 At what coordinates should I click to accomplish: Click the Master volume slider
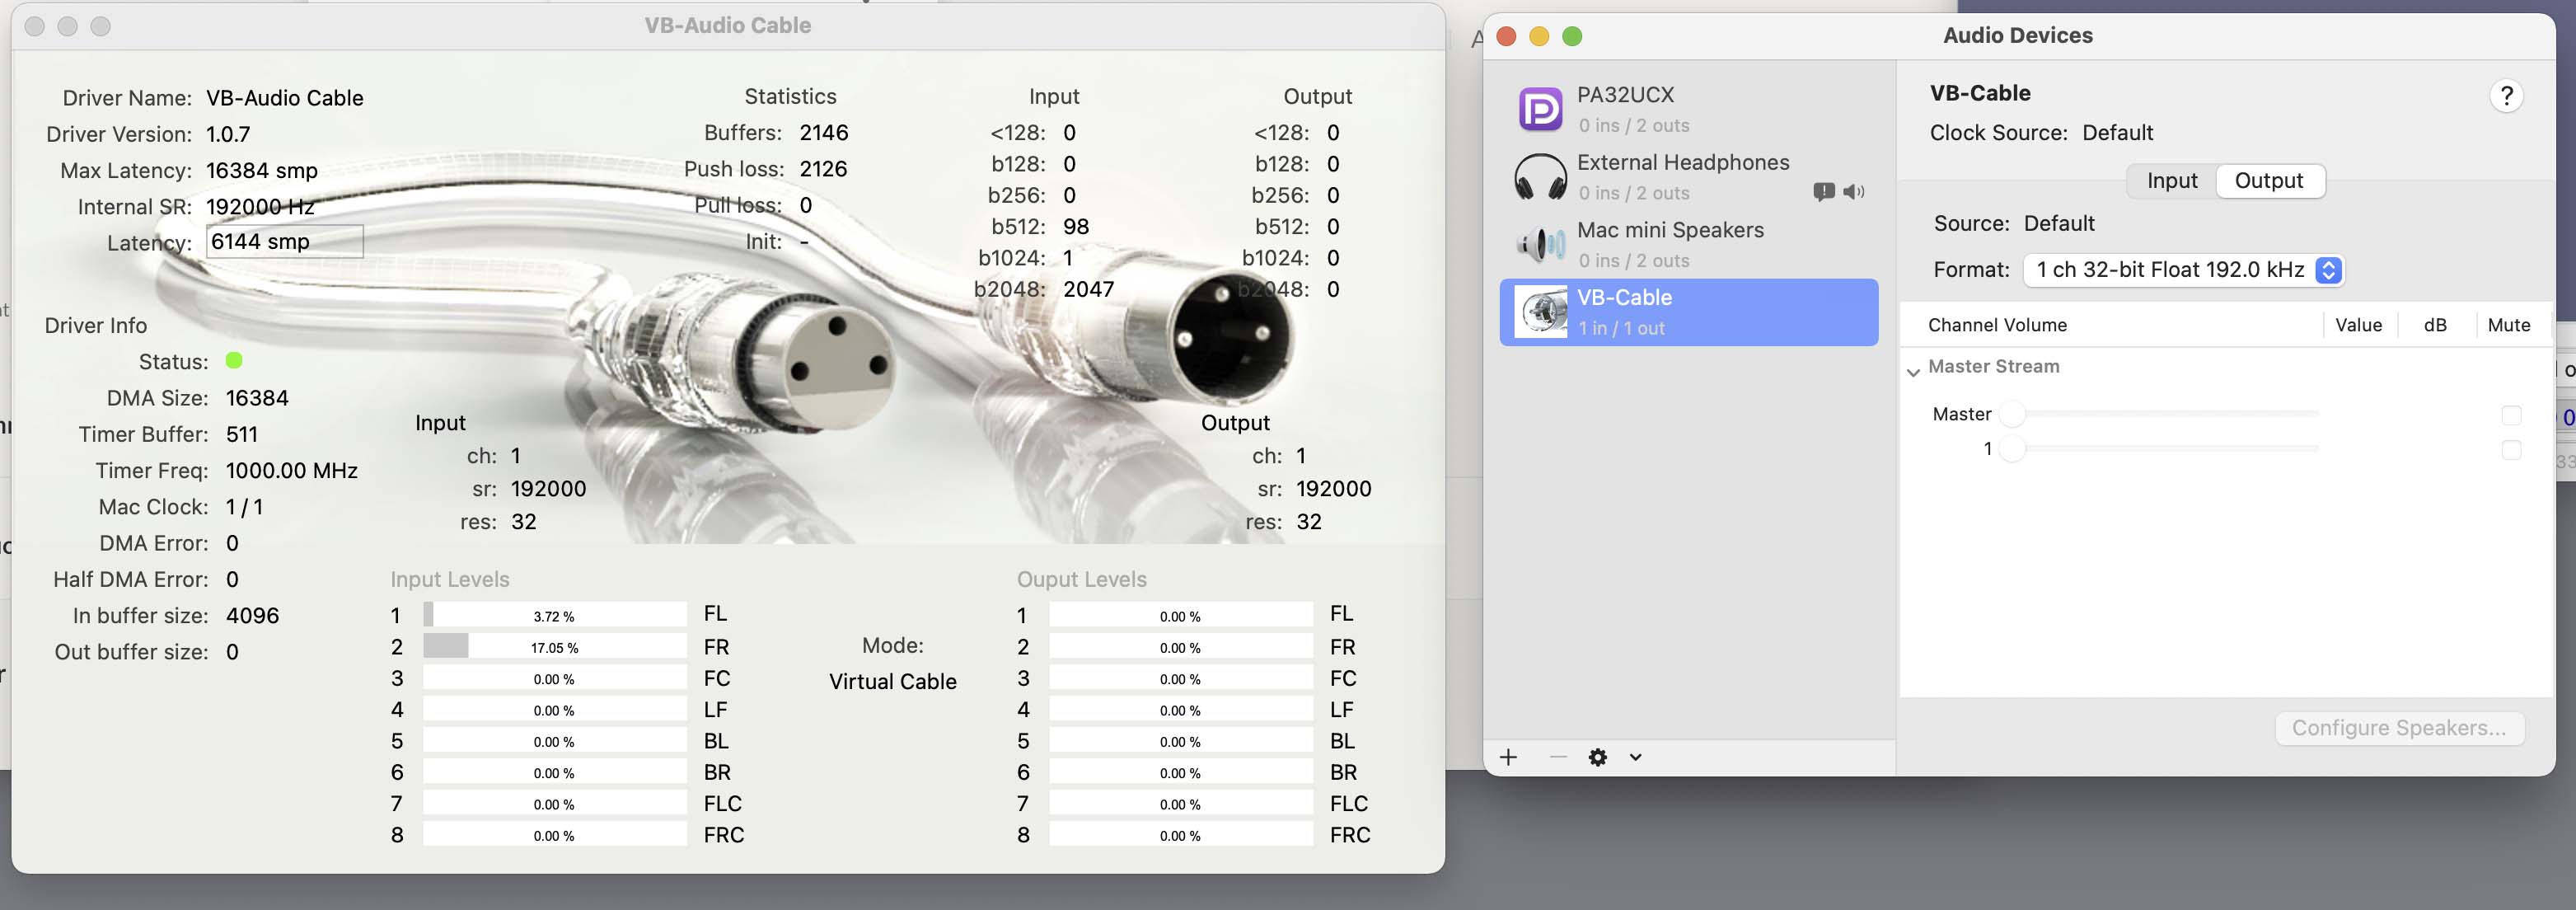(x=2158, y=414)
